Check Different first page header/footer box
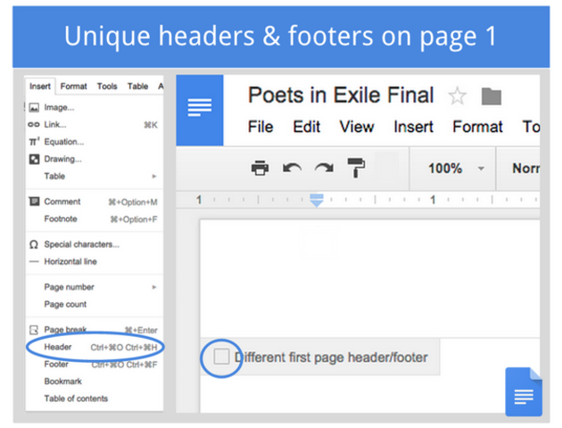Viewport: 562px width, 428px height. 221,357
